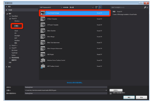Switch to medium icons list view
The width and height of the screenshot is (152, 103).
(100, 7)
